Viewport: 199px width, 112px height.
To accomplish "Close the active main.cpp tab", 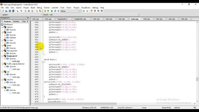I will tap(141, 19).
